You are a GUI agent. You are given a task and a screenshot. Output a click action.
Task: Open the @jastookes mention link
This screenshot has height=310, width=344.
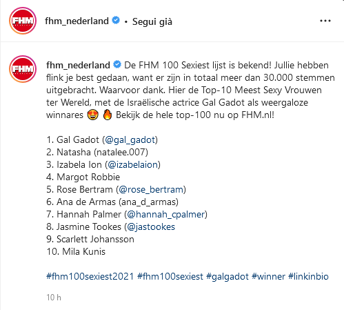pos(151,227)
